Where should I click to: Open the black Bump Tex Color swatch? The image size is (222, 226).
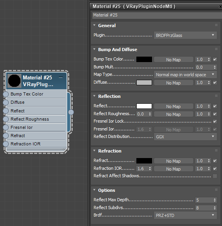[x=144, y=59]
